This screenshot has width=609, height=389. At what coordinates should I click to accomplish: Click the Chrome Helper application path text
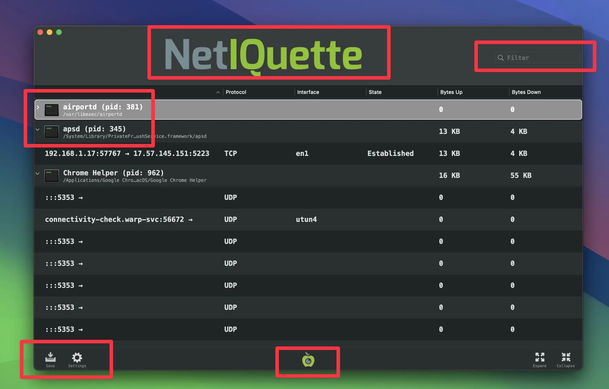pyautogui.click(x=134, y=180)
